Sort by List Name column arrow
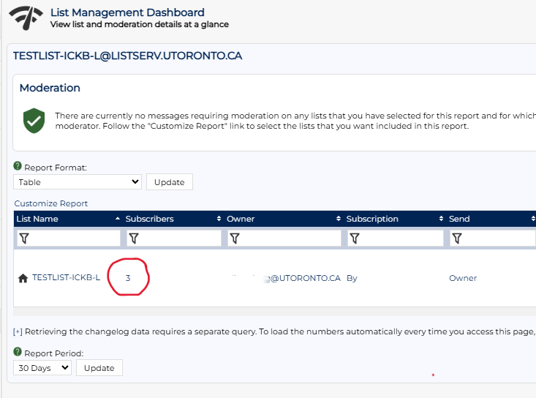 coord(118,219)
